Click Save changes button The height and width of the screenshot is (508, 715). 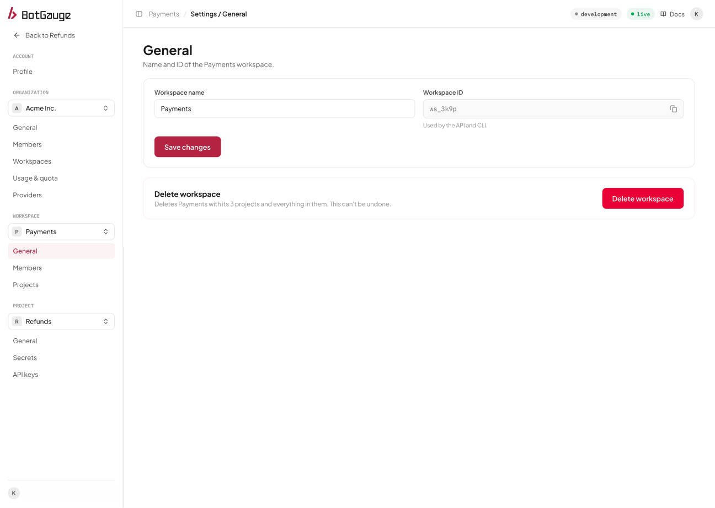point(188,147)
